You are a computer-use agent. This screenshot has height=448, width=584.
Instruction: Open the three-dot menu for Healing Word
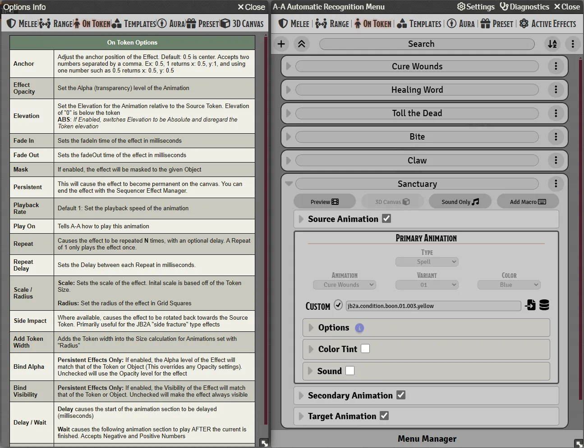[x=556, y=90]
